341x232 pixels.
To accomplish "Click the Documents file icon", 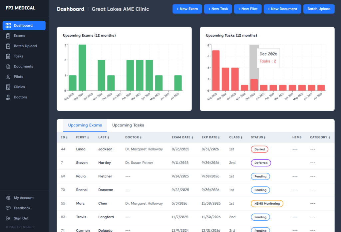I will (8, 66).
